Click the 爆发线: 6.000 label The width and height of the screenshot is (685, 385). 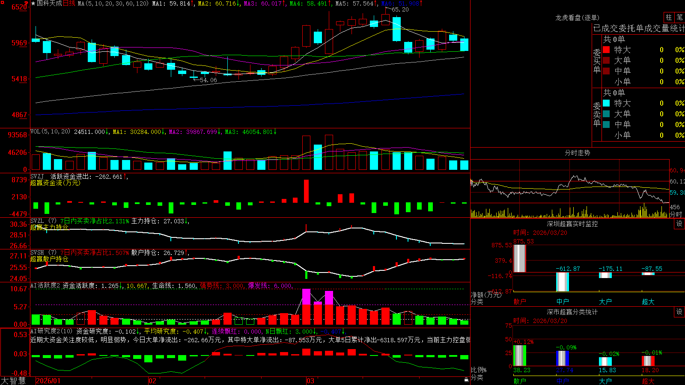click(270, 286)
